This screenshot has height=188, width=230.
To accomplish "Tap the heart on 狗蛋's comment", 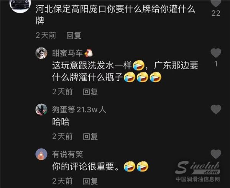I will (x=216, y=109).
